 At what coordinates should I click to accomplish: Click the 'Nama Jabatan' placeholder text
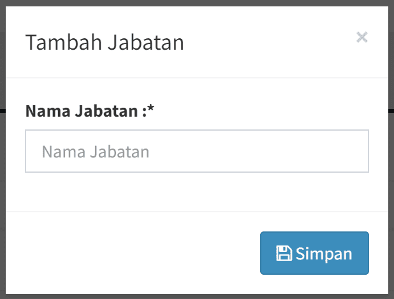(x=96, y=152)
